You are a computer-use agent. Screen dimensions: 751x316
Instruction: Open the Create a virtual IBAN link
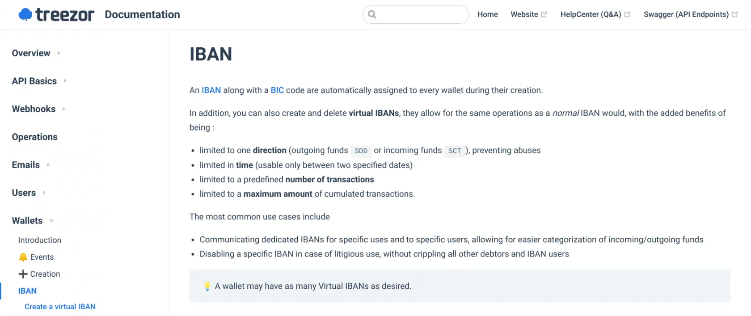click(x=60, y=307)
